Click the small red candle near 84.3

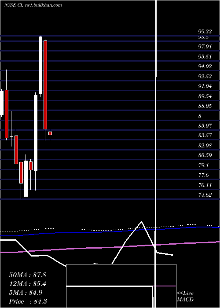click(x=50, y=133)
